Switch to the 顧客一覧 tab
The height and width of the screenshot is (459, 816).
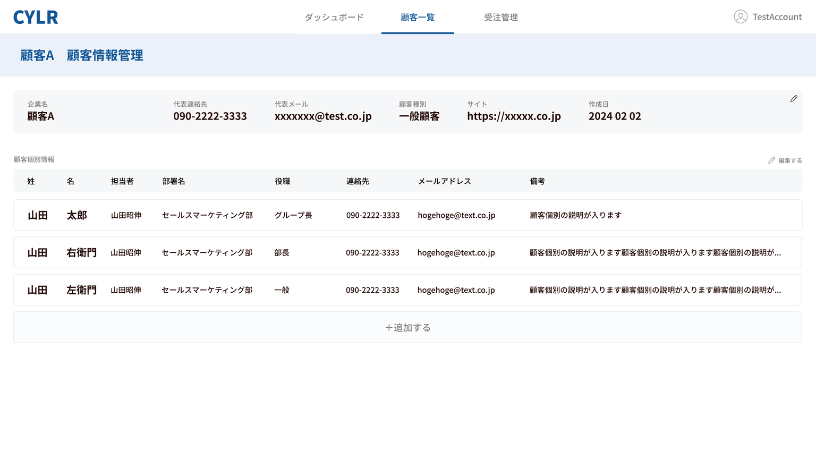pos(418,18)
